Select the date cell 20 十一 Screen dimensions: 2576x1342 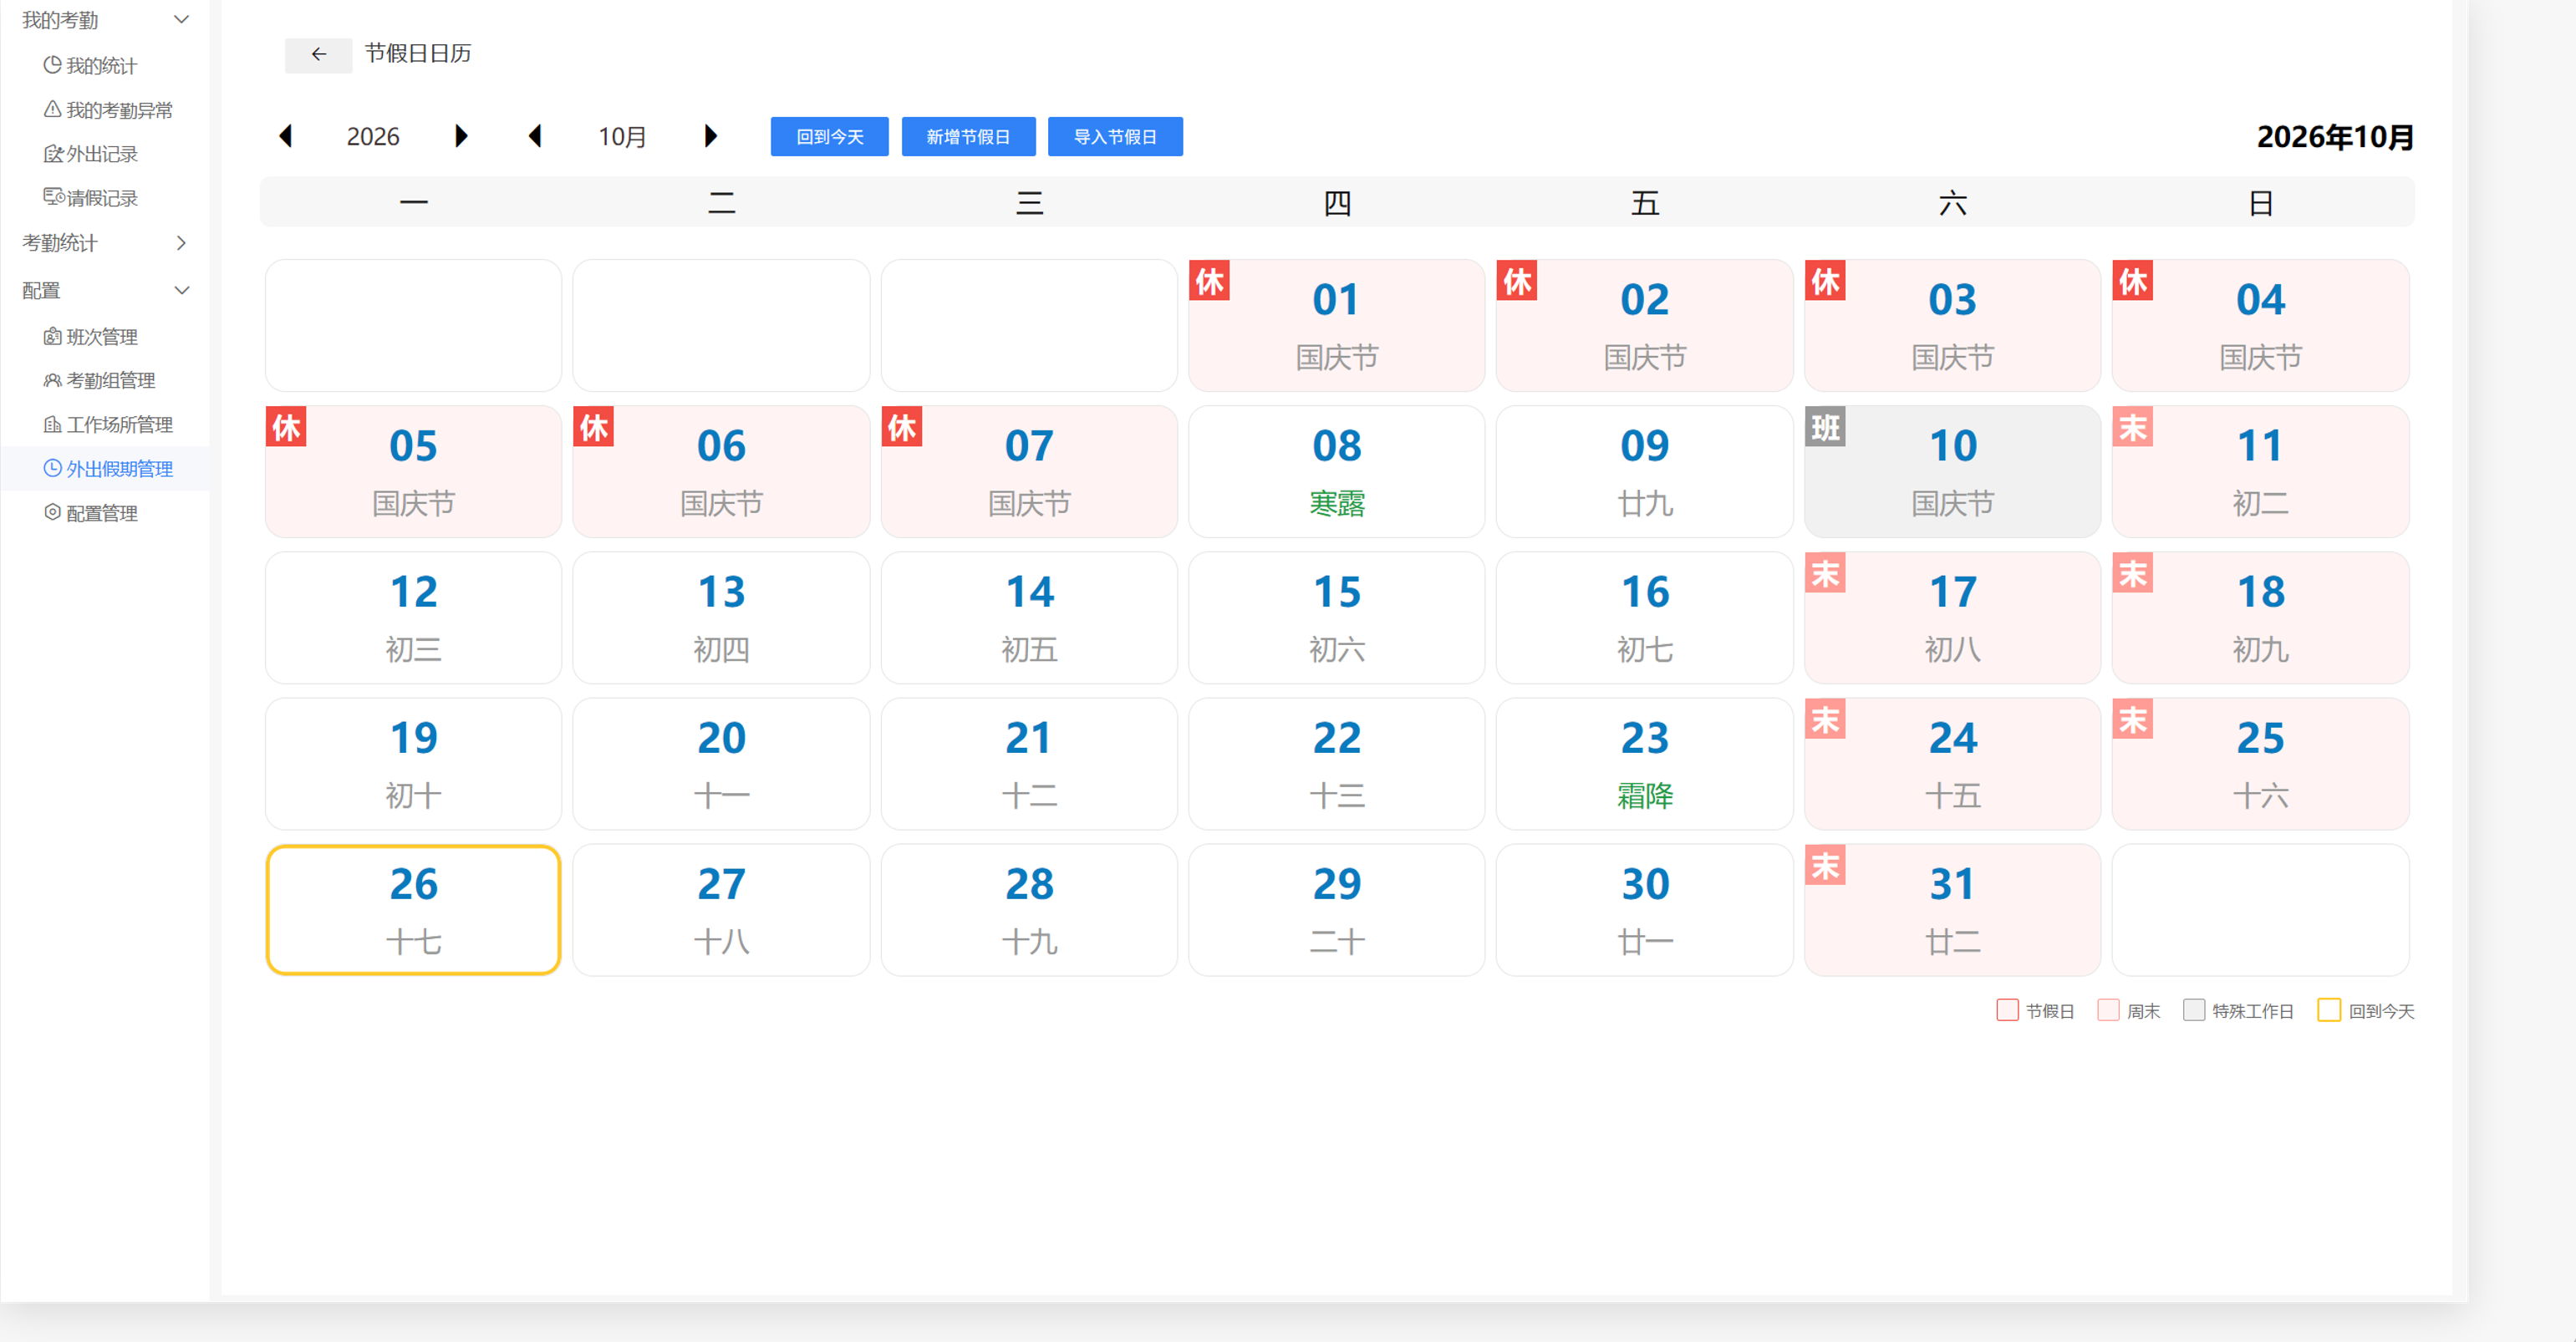pos(721,763)
